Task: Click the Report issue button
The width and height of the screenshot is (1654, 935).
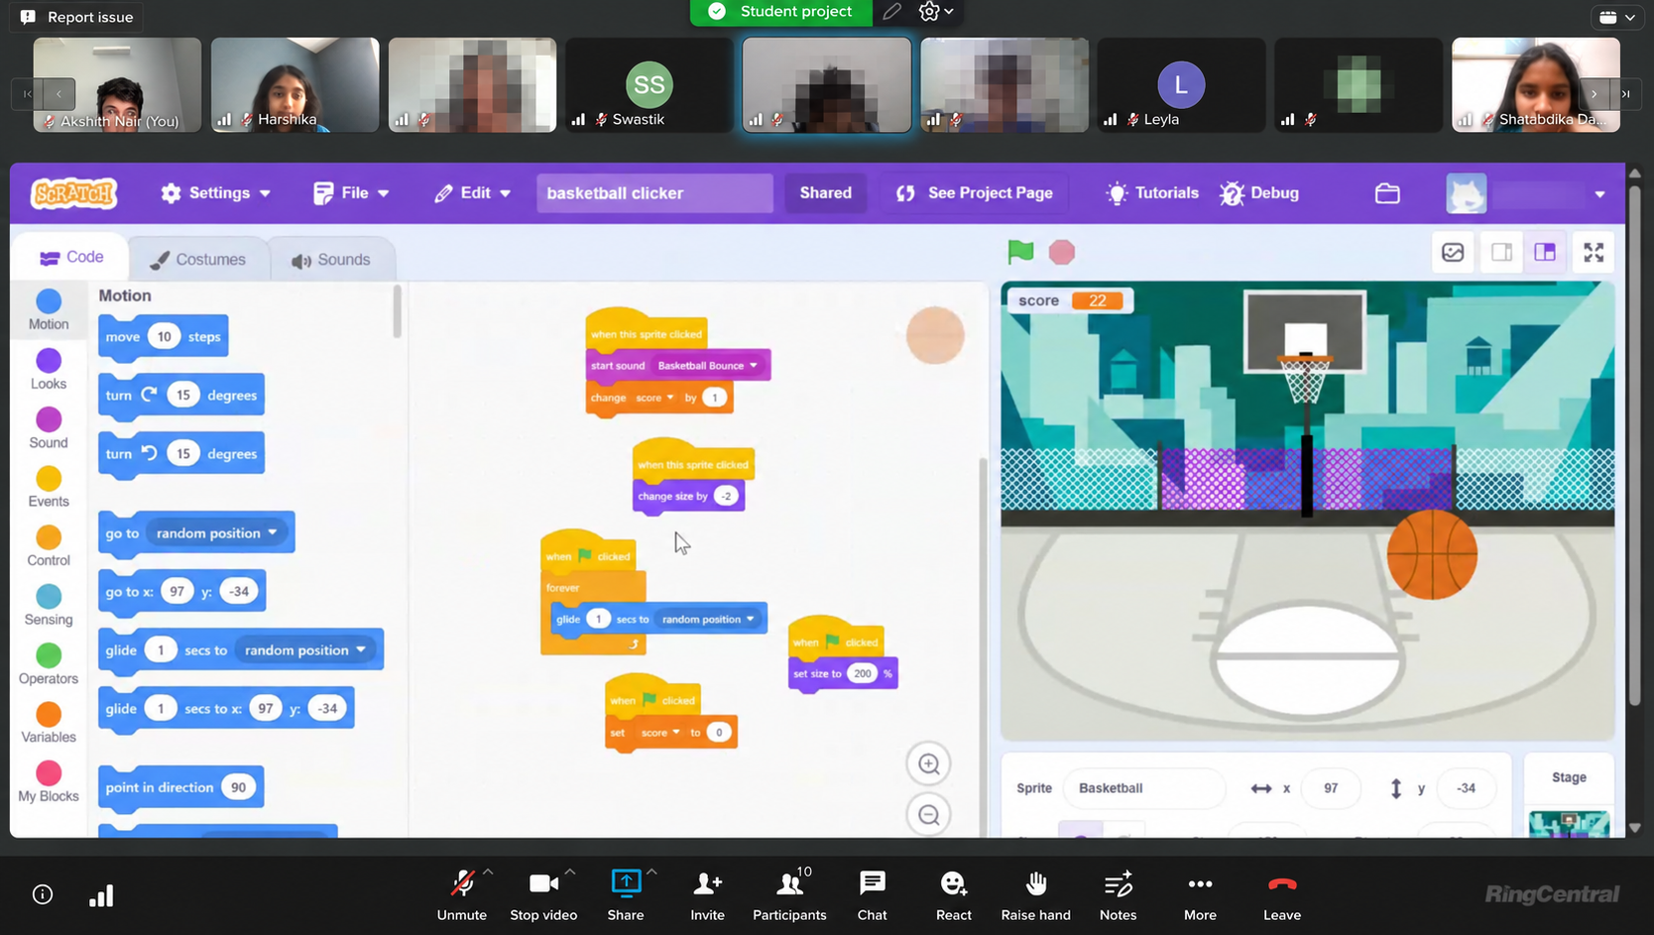Action: pyautogui.click(x=76, y=17)
